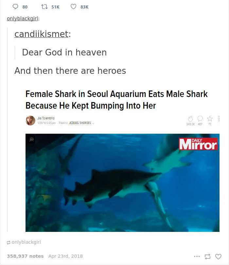Like the post via the 83K heart

tap(73, 7)
